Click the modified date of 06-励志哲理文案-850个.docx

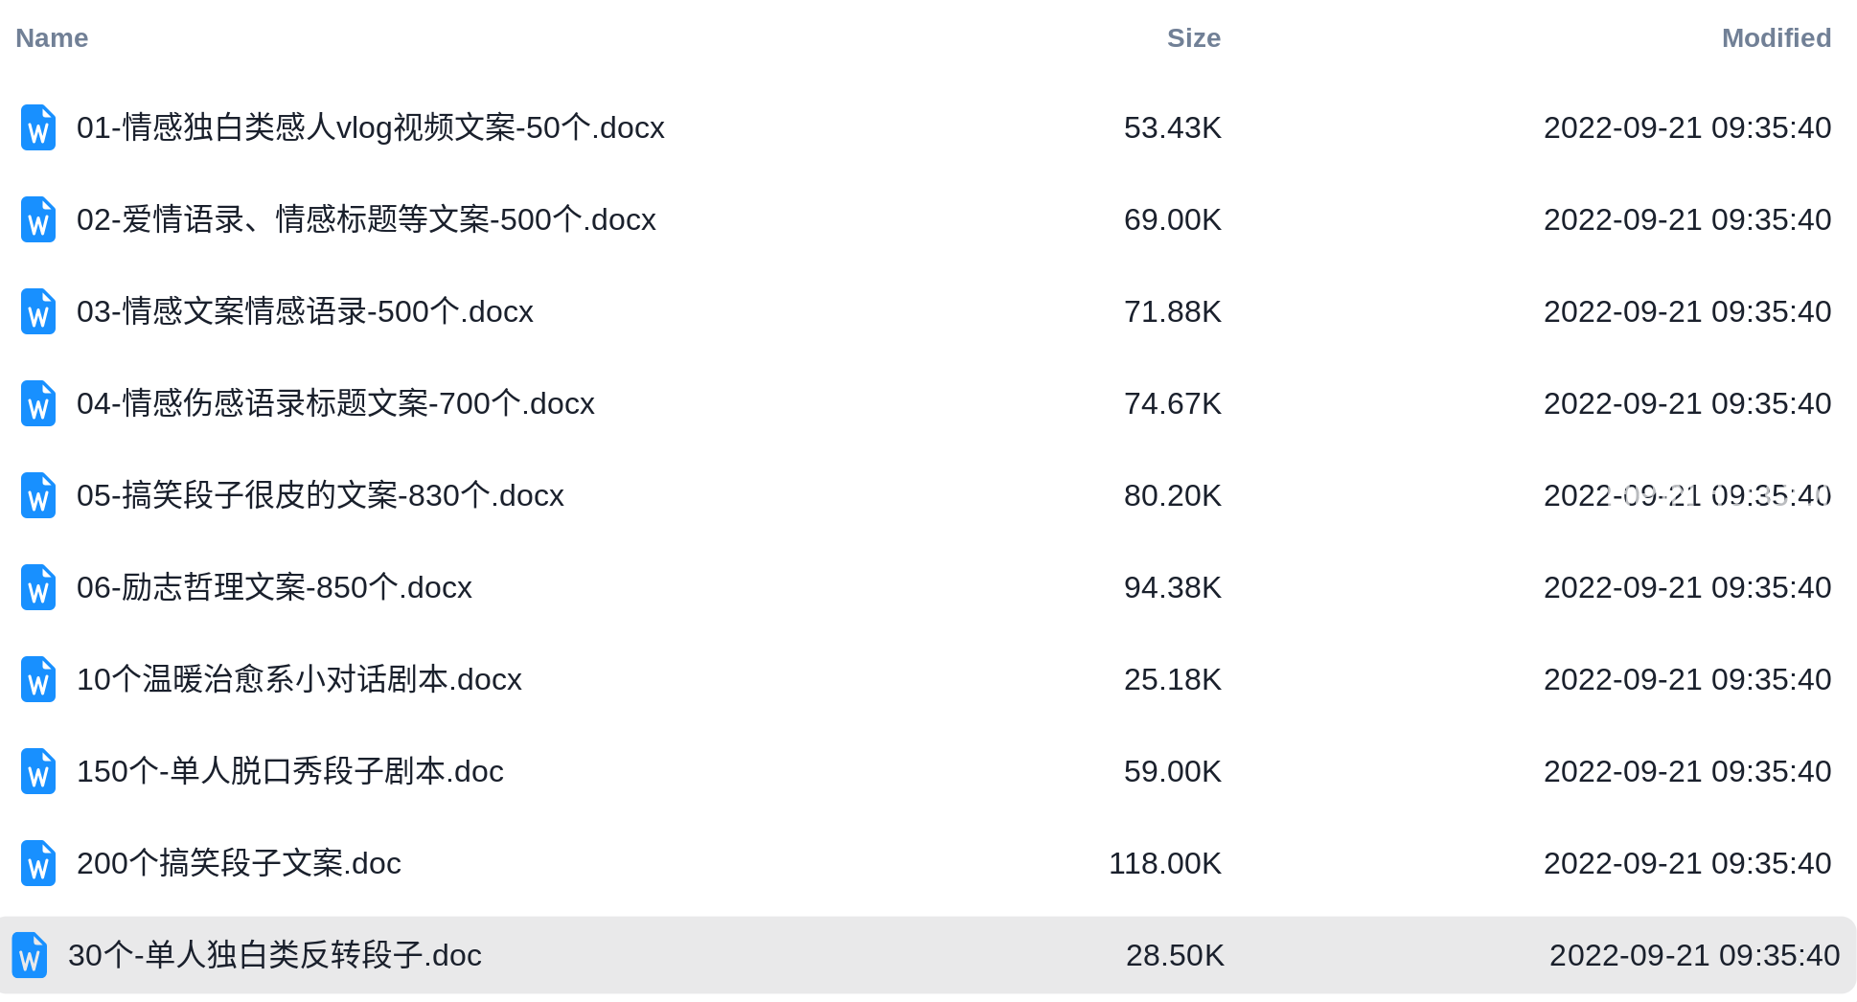point(1686,587)
